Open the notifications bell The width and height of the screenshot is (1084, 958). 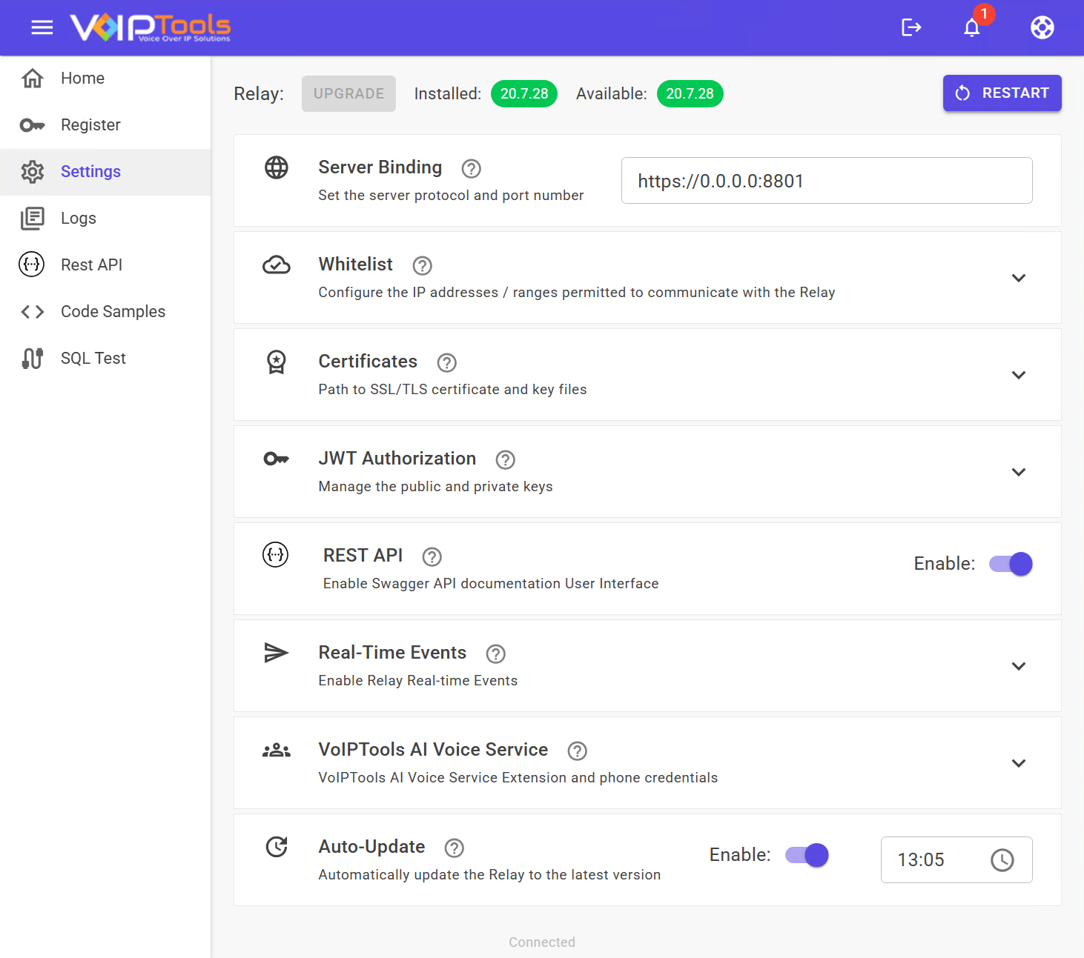tap(972, 27)
